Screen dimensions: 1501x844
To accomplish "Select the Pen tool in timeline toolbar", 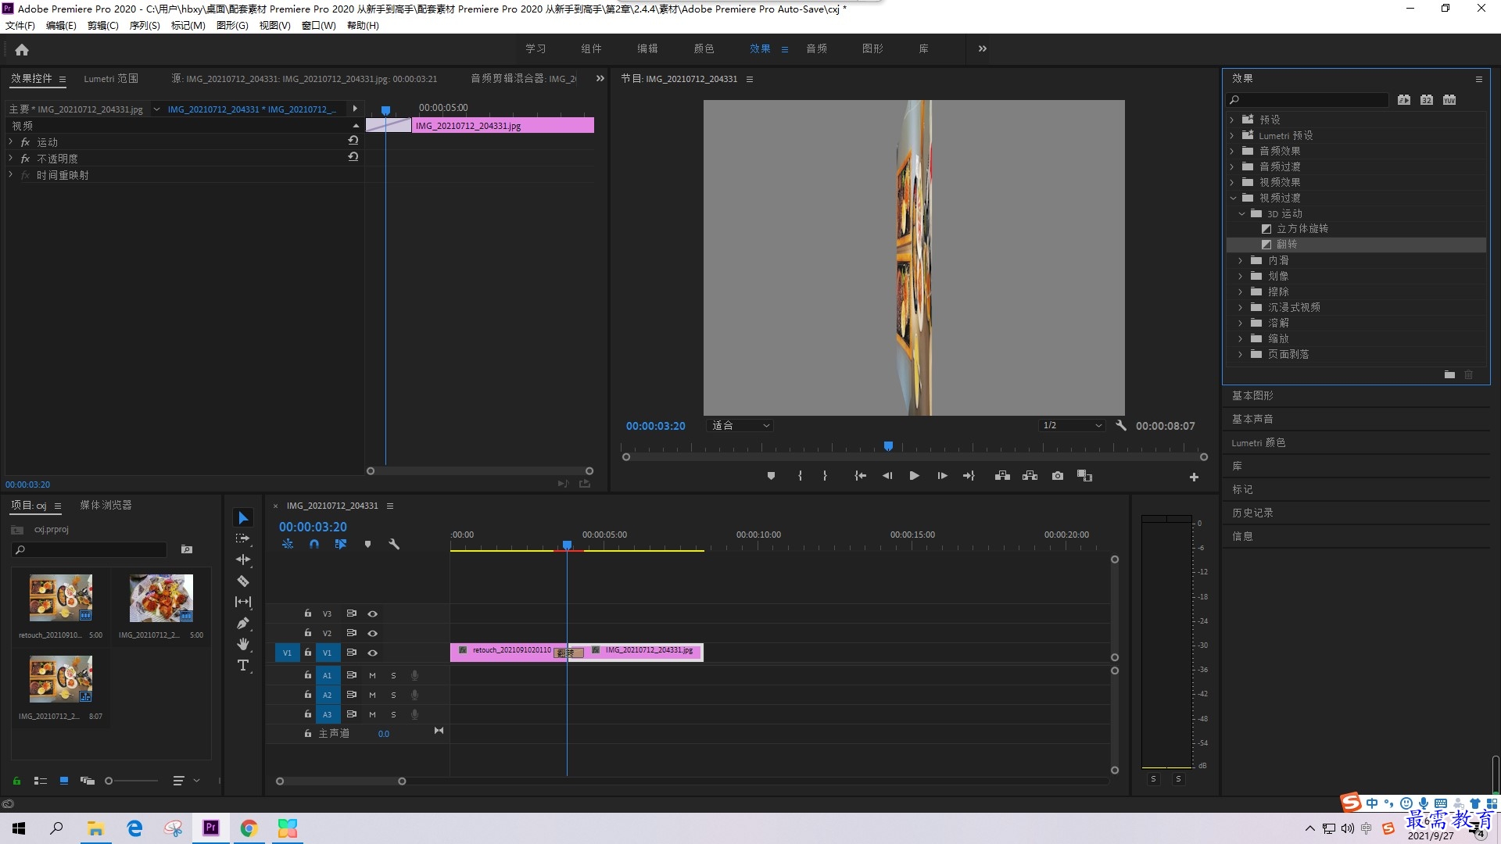I will (x=243, y=623).
